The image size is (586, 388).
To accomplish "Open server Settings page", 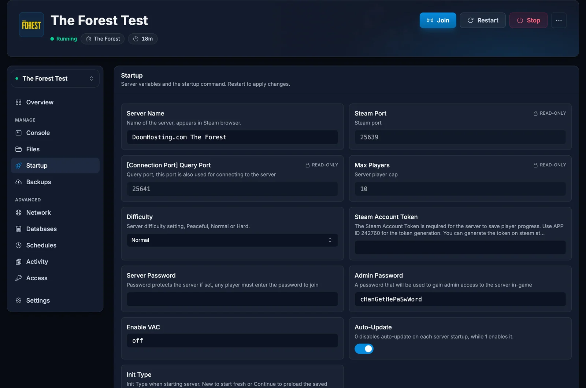I will (55, 300).
